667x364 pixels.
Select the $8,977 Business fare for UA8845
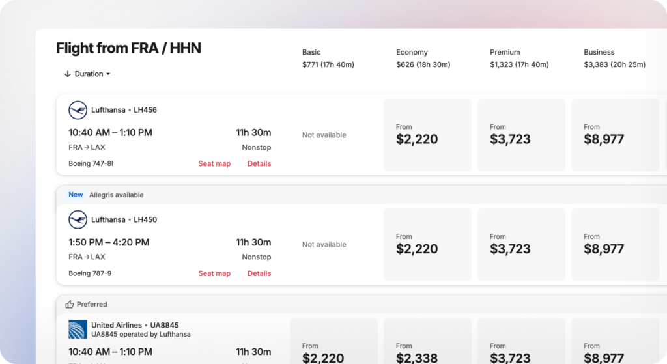pyautogui.click(x=615, y=341)
